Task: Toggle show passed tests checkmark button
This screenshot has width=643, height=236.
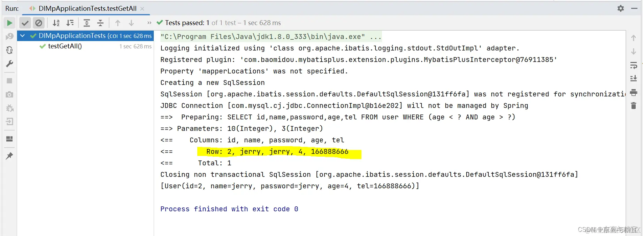Action: [x=25, y=23]
